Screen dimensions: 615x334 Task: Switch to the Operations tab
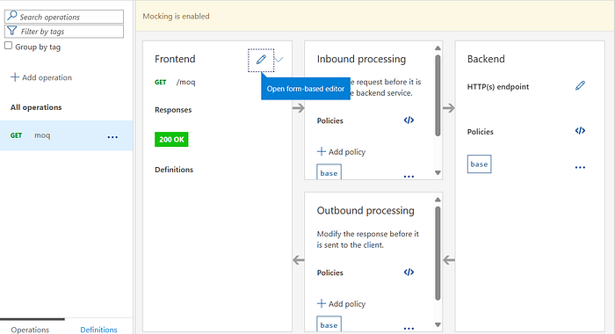click(30, 330)
